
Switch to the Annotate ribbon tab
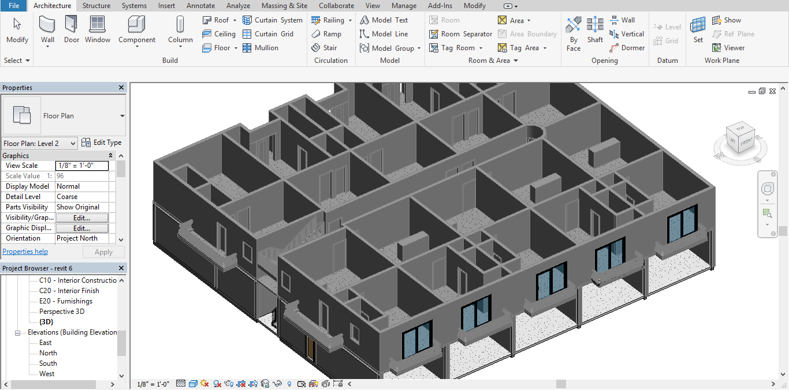tap(200, 6)
